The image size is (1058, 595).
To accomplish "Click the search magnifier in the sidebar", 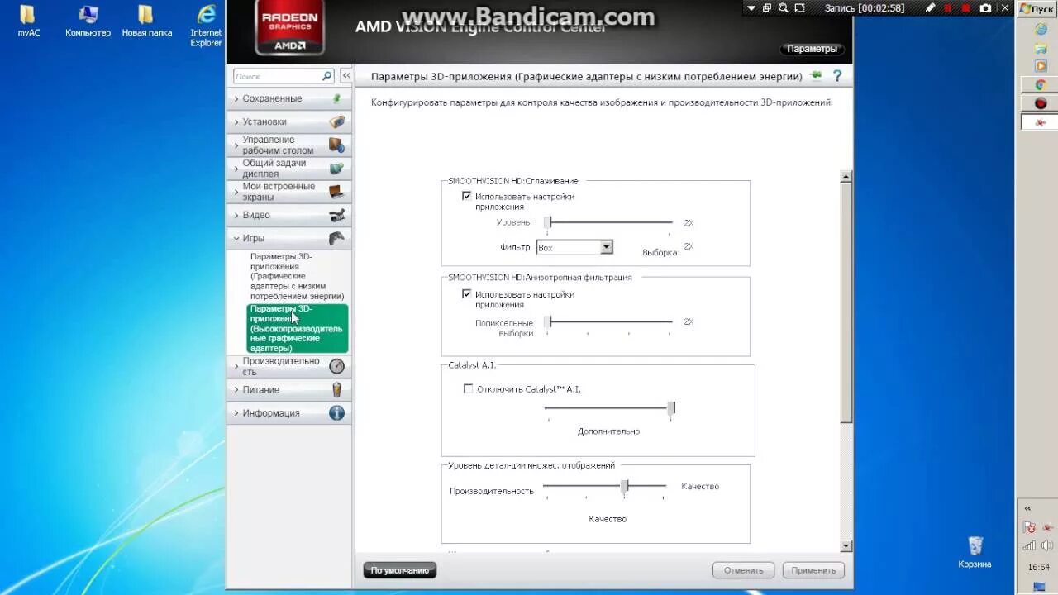I will [x=327, y=75].
